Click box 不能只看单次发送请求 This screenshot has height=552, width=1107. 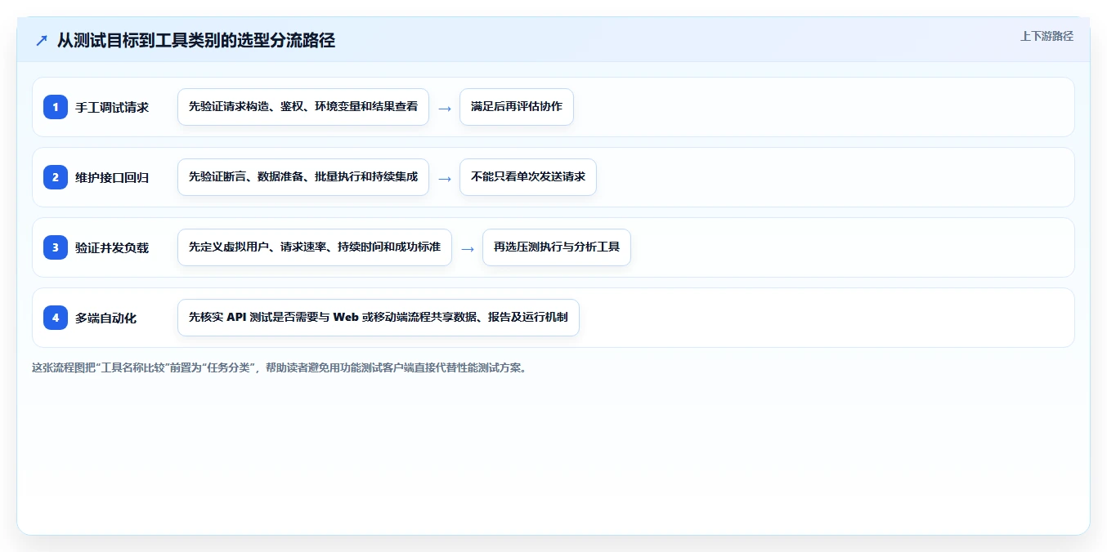coord(528,177)
